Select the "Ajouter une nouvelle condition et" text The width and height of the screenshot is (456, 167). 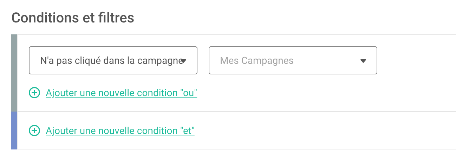pos(120,131)
